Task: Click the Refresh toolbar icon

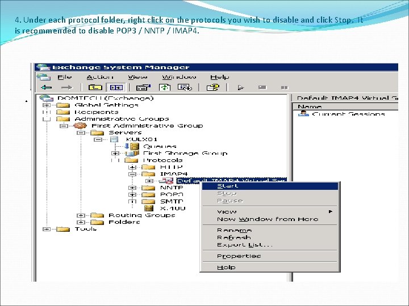Action: (x=165, y=87)
